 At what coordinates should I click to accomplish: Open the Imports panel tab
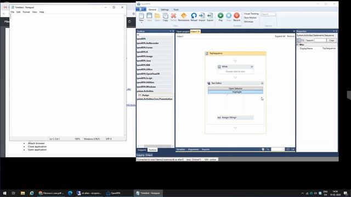pyautogui.click(x=206, y=149)
